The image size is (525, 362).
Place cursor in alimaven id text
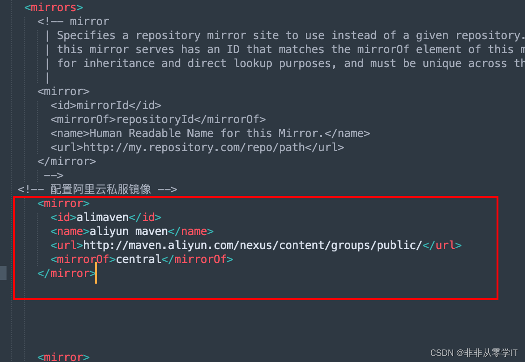coord(103,217)
